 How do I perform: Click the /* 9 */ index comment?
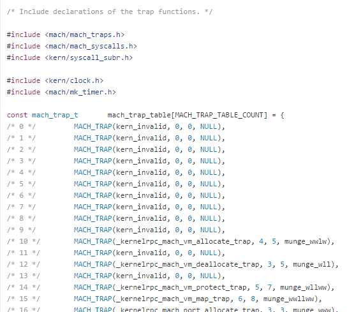pos(21,230)
